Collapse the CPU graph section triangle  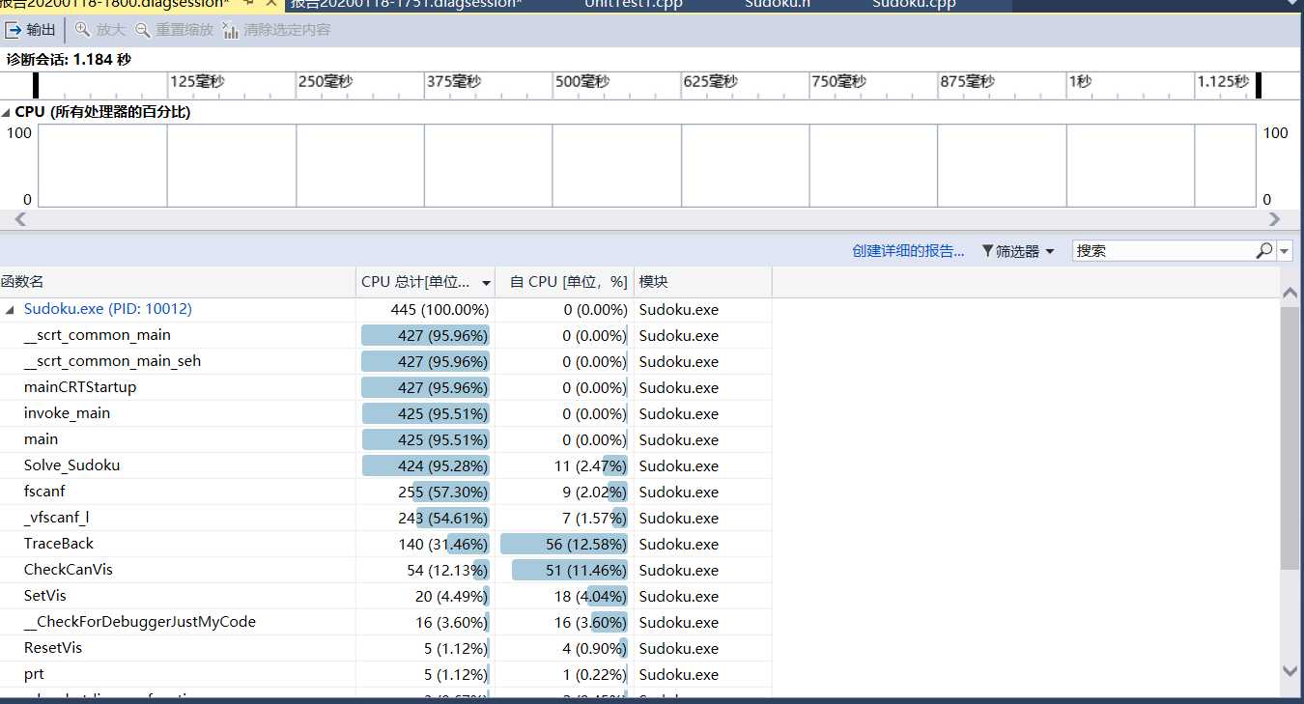click(7, 112)
